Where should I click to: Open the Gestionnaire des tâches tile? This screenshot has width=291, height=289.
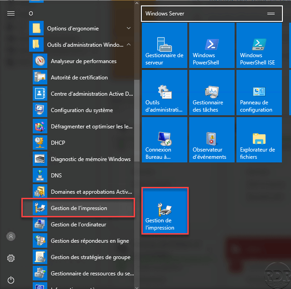pos(212,93)
